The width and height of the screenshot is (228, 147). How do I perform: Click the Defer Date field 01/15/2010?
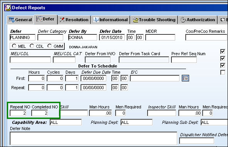pos(112,37)
